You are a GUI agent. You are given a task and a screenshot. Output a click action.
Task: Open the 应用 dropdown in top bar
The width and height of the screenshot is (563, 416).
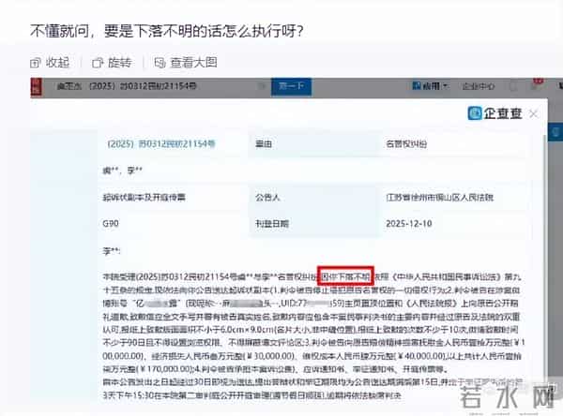pos(431,86)
